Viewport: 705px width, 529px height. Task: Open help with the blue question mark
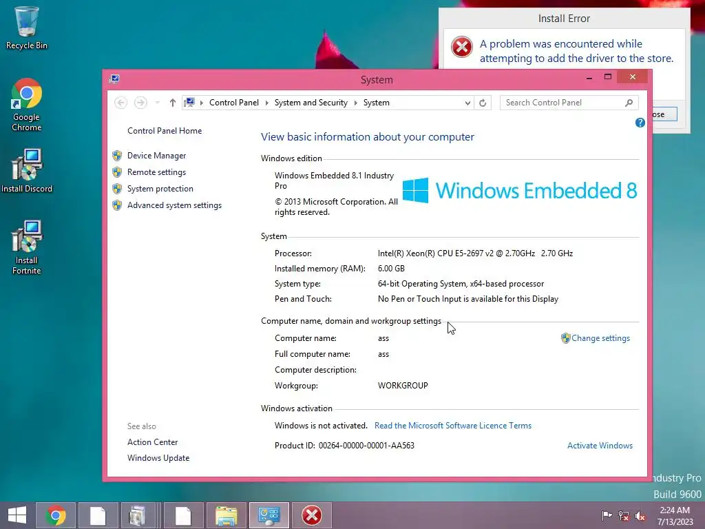tap(640, 123)
